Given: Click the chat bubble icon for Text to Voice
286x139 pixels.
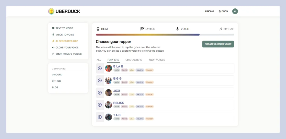Looking at the screenshot, I should [x=53, y=28].
